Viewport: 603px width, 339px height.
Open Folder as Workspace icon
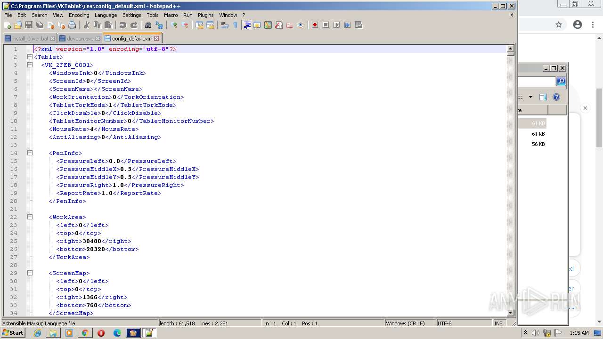tap(290, 25)
